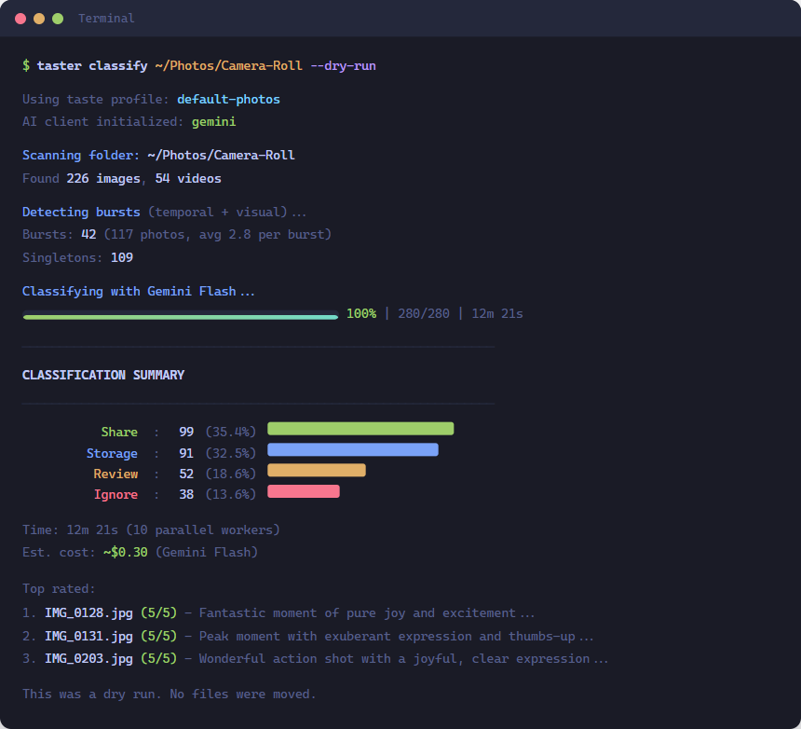Click 'CLASSIFICATION SUMMARY' heading
The height and width of the screenshot is (729, 801).
click(x=103, y=376)
